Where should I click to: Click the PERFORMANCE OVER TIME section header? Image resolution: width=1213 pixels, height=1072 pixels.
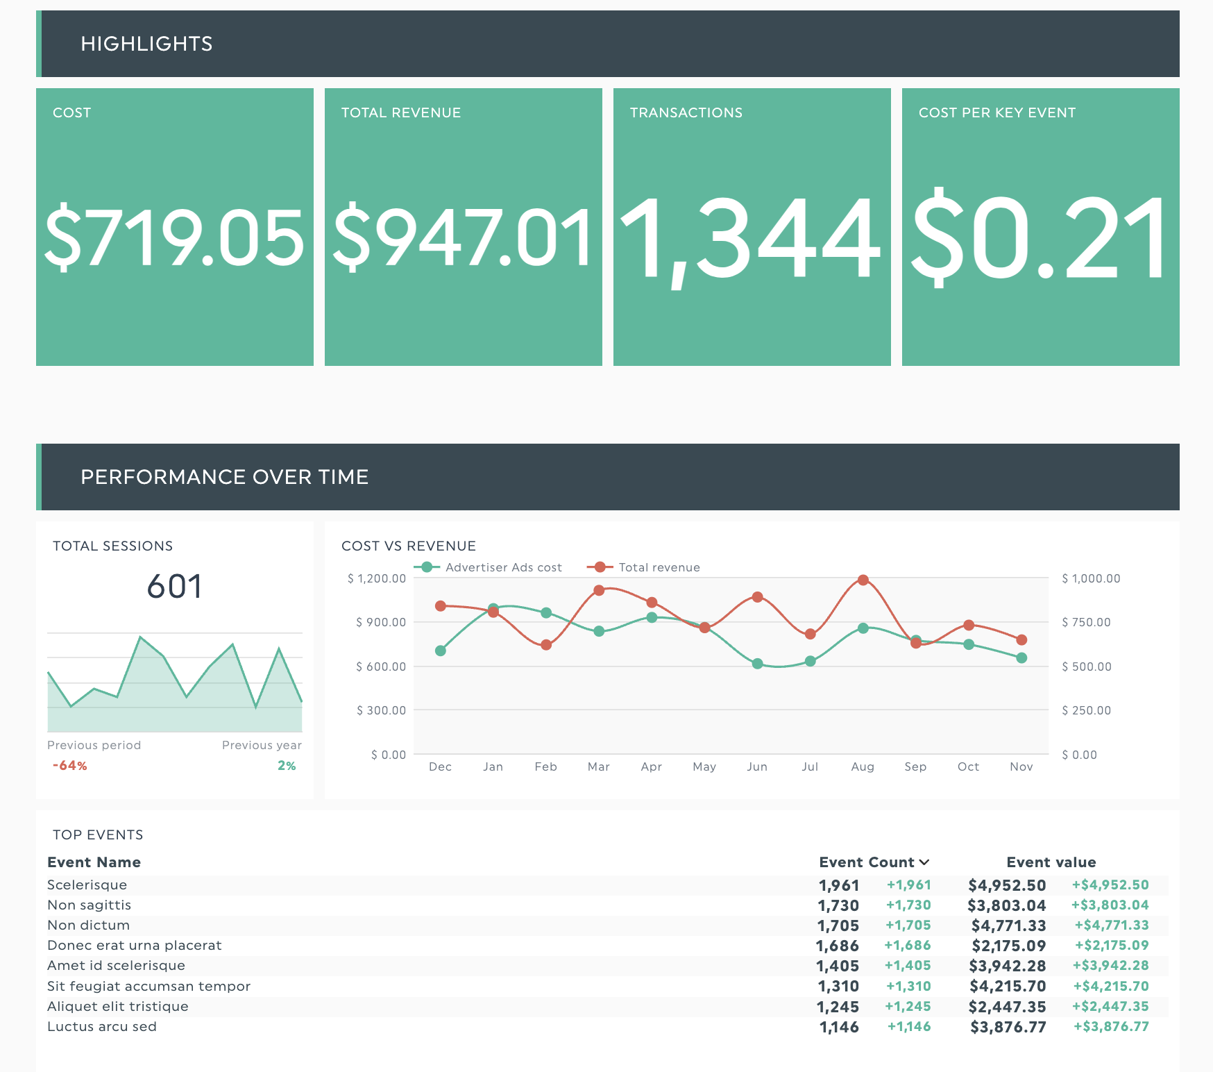[225, 477]
